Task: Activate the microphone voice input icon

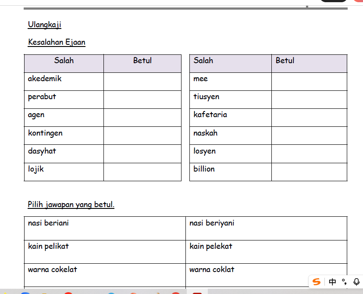Action: click(x=356, y=282)
